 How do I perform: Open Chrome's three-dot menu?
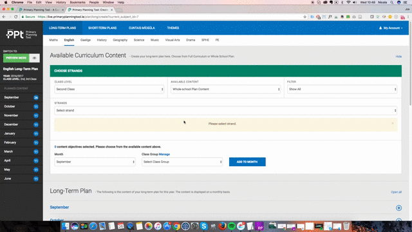(x=408, y=17)
